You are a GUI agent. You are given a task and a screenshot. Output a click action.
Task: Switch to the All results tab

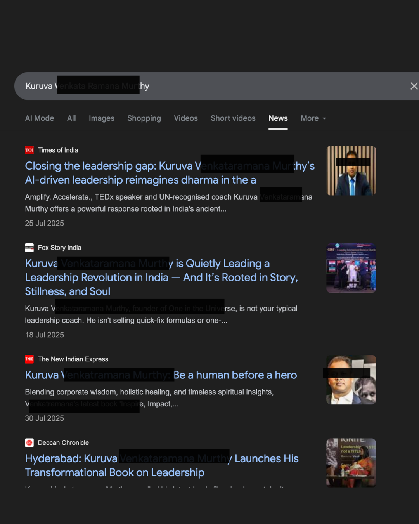click(x=71, y=118)
